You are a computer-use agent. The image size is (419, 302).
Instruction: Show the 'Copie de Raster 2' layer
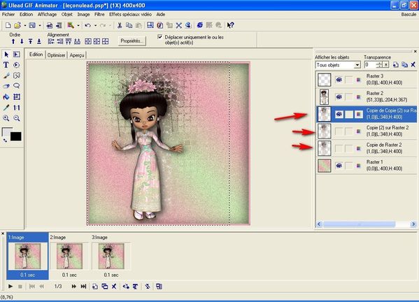click(x=339, y=148)
